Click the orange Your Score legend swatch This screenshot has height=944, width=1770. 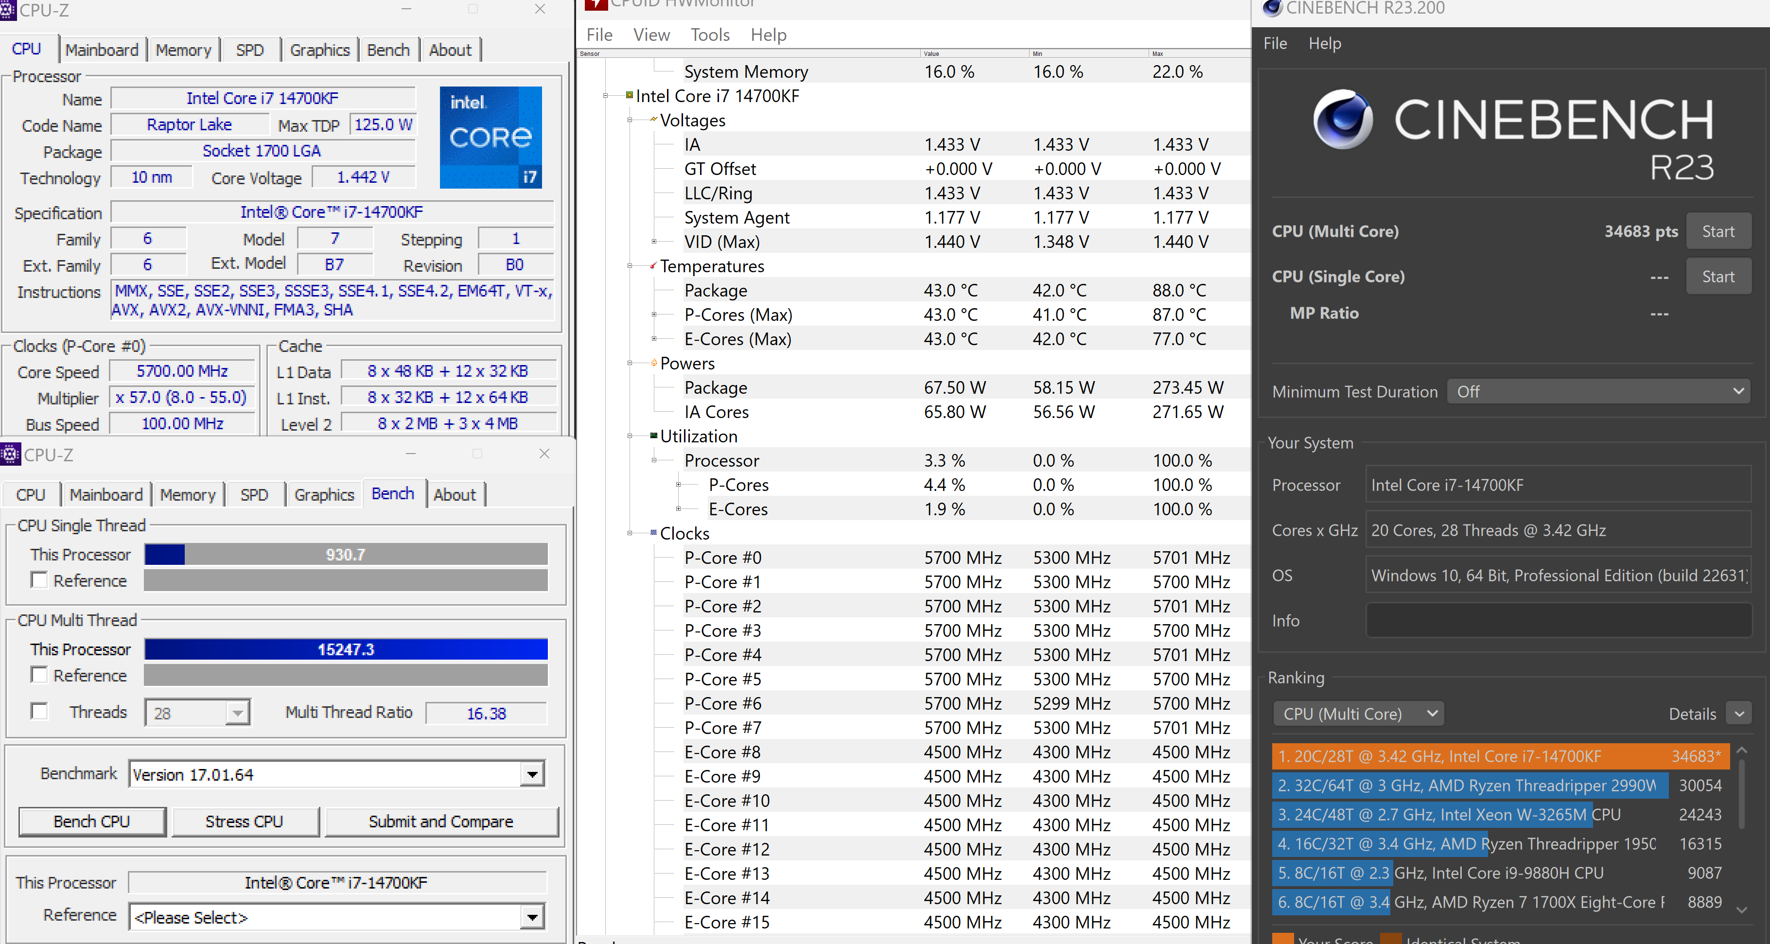pos(1282,939)
